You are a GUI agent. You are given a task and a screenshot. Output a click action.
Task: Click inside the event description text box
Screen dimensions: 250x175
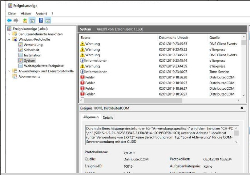point(160,135)
